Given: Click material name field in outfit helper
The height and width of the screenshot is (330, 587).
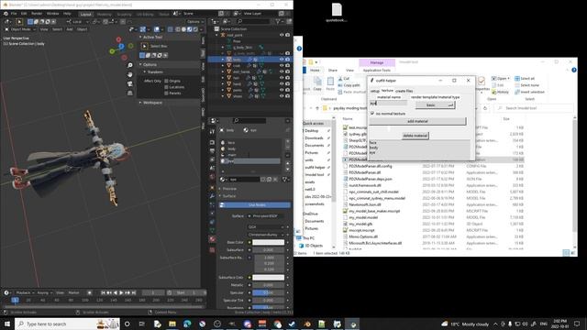Looking at the screenshot, I should (x=388, y=104).
